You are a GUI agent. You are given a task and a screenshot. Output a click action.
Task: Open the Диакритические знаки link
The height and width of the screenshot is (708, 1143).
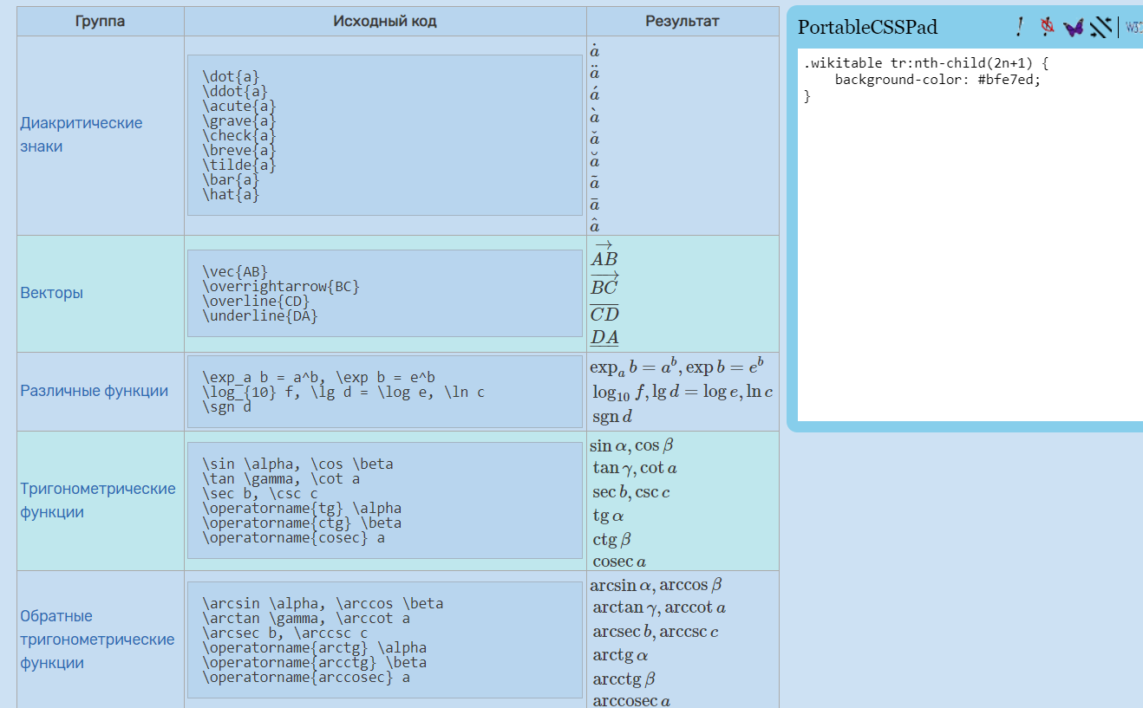[x=82, y=134]
